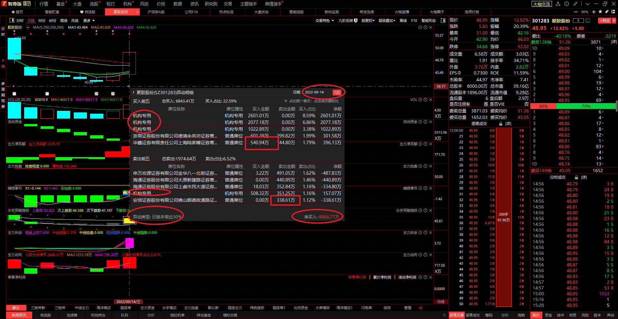This screenshot has height=319, width=618.
Task: Click the 70% green ratio bar
Action: point(586,106)
